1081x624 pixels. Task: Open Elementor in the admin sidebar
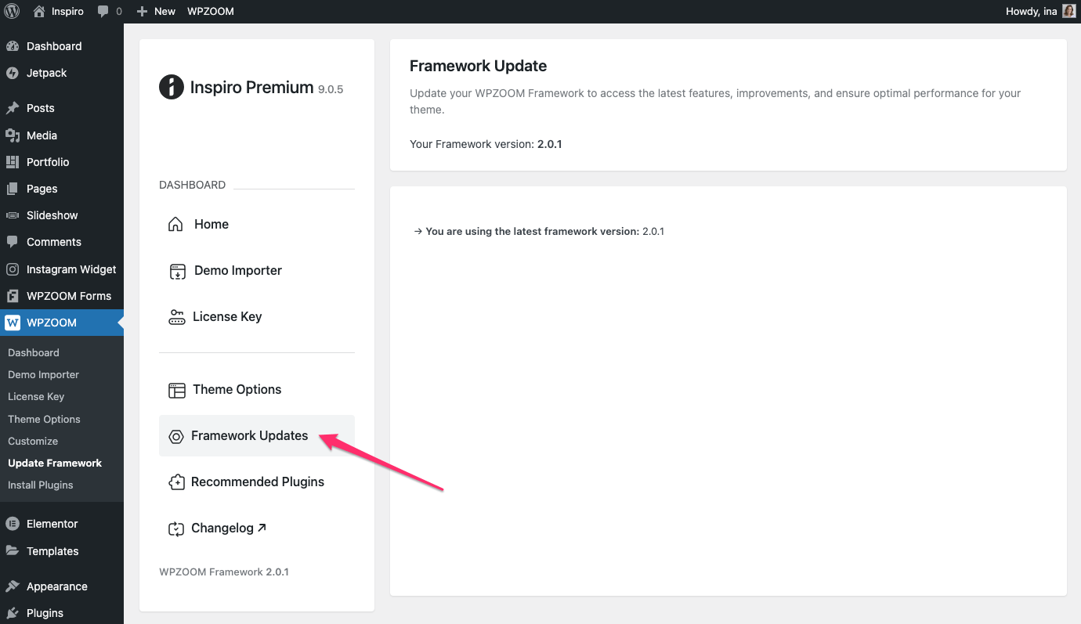tap(52, 524)
